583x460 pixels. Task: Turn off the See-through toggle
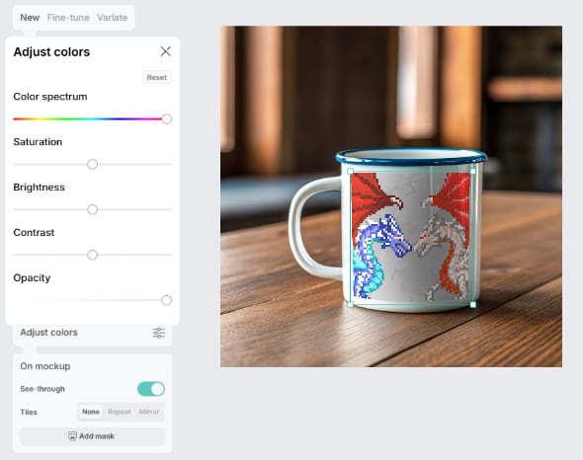(x=151, y=389)
